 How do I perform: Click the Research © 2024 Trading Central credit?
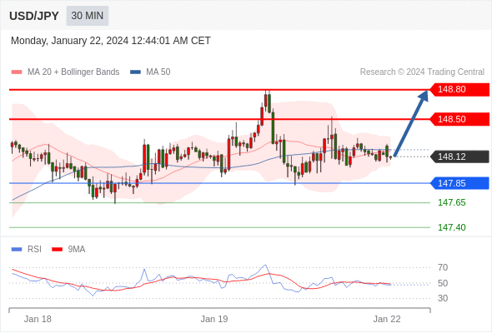(422, 72)
